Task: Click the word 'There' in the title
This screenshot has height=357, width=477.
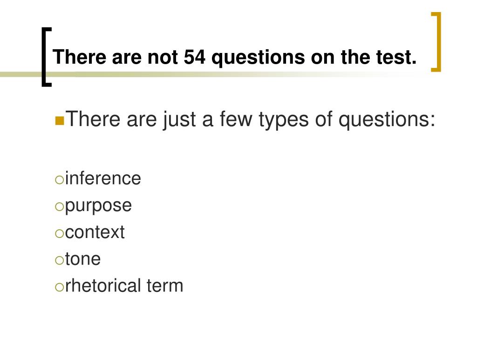Action: click(x=79, y=57)
